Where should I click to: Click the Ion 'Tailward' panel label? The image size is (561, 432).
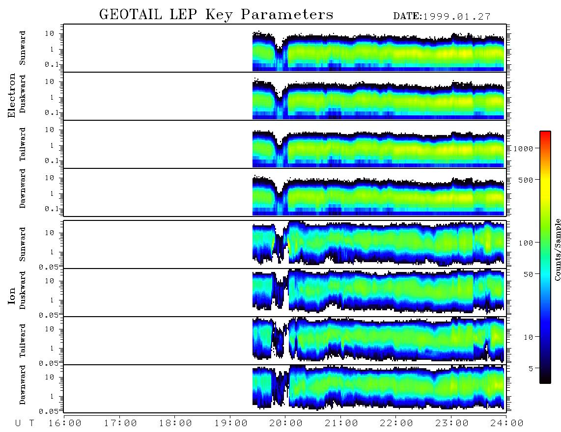click(23, 341)
